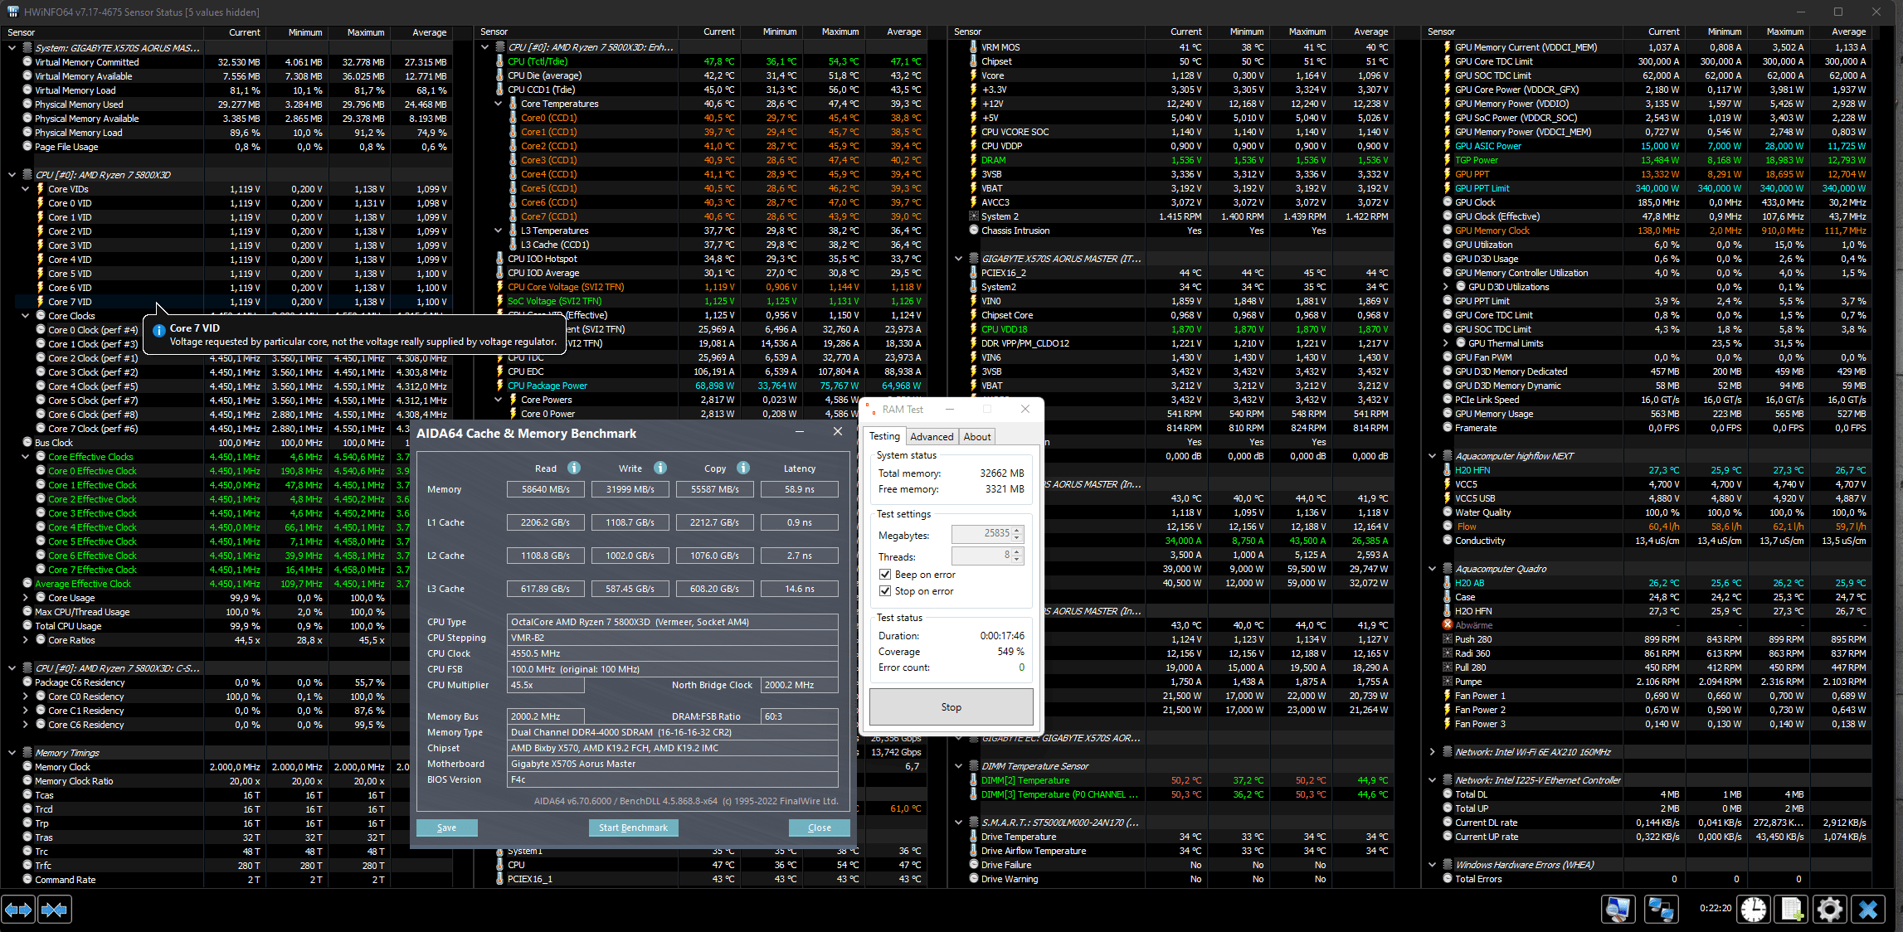Collapse the Core VIDs tree node
1903x932 pixels.
coord(25,189)
